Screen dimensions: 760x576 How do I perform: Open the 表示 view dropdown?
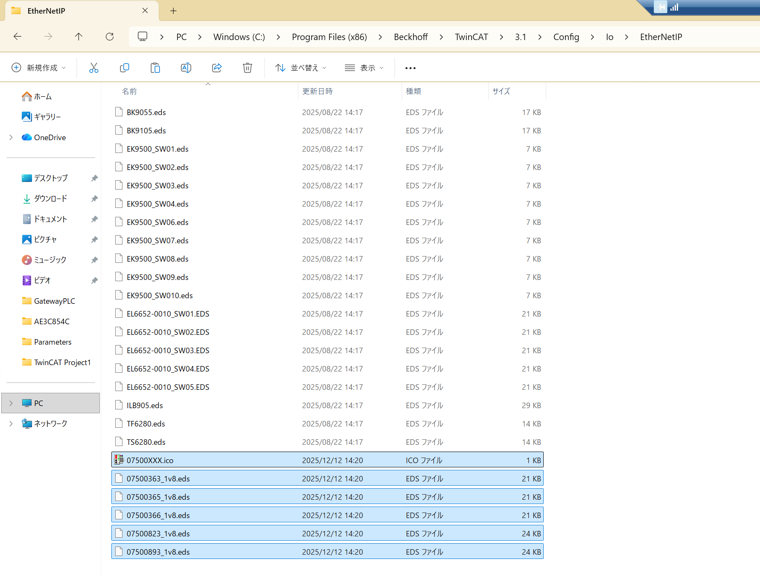pyautogui.click(x=364, y=68)
